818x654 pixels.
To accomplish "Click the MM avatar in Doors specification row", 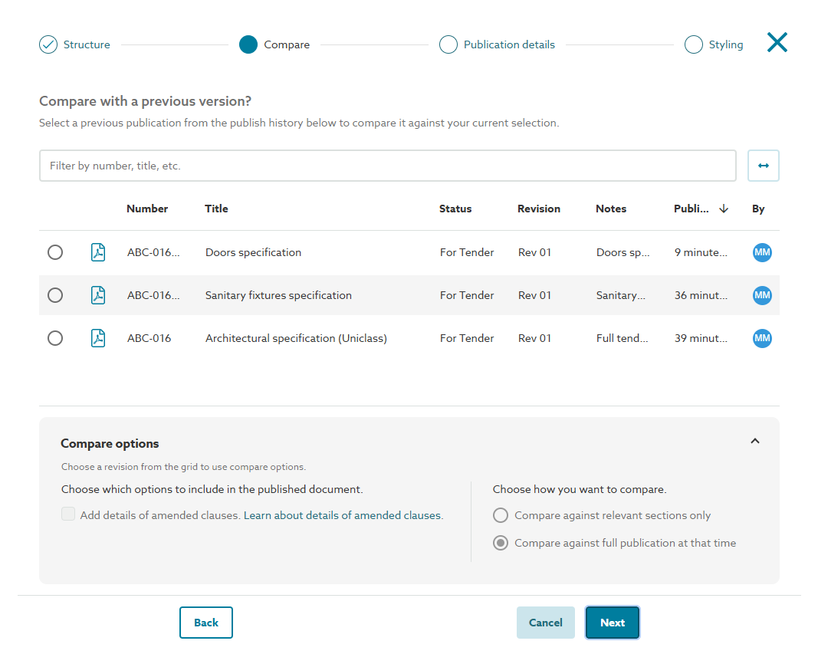I will click(762, 252).
